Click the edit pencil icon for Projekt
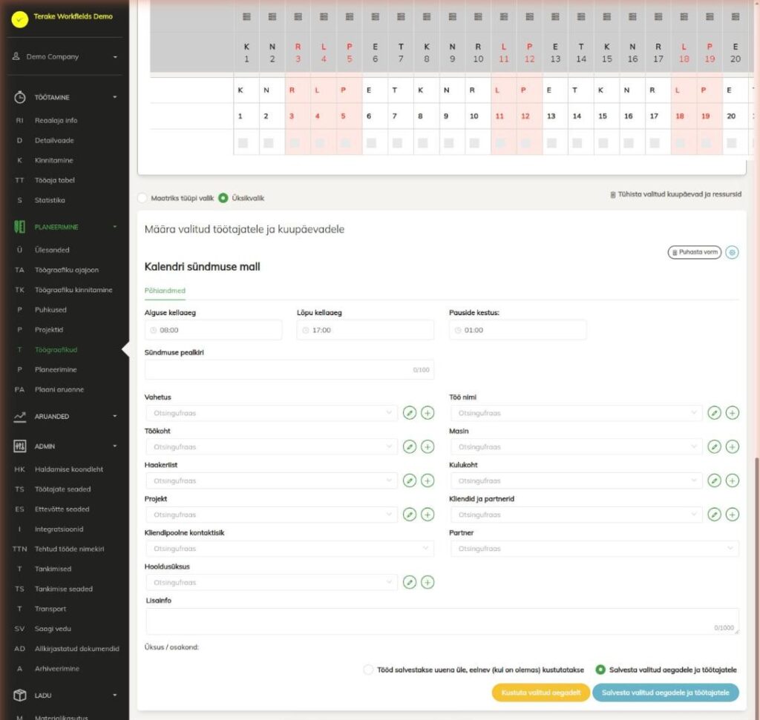Image resolution: width=760 pixels, height=720 pixels. (410, 515)
